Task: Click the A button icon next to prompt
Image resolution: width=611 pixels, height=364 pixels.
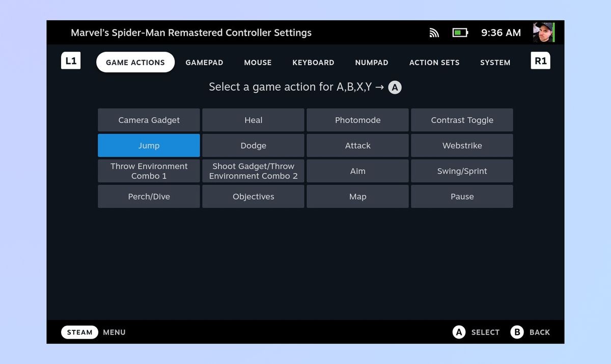Action: (395, 87)
